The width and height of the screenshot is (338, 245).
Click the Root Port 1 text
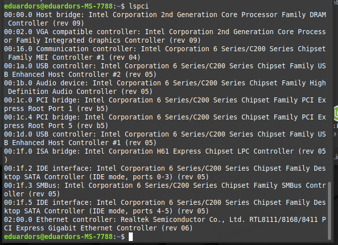point(50,108)
